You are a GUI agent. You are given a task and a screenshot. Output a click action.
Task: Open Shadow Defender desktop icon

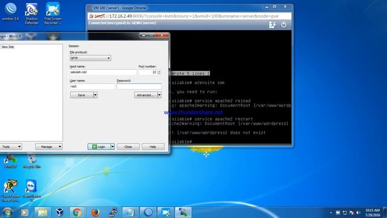[x=31, y=13]
